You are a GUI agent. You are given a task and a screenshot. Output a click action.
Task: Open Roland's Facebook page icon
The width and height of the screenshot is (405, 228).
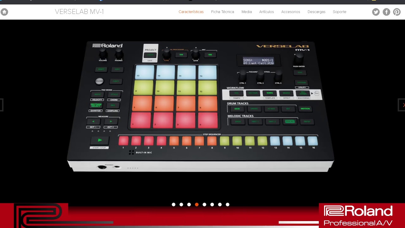coord(386,12)
